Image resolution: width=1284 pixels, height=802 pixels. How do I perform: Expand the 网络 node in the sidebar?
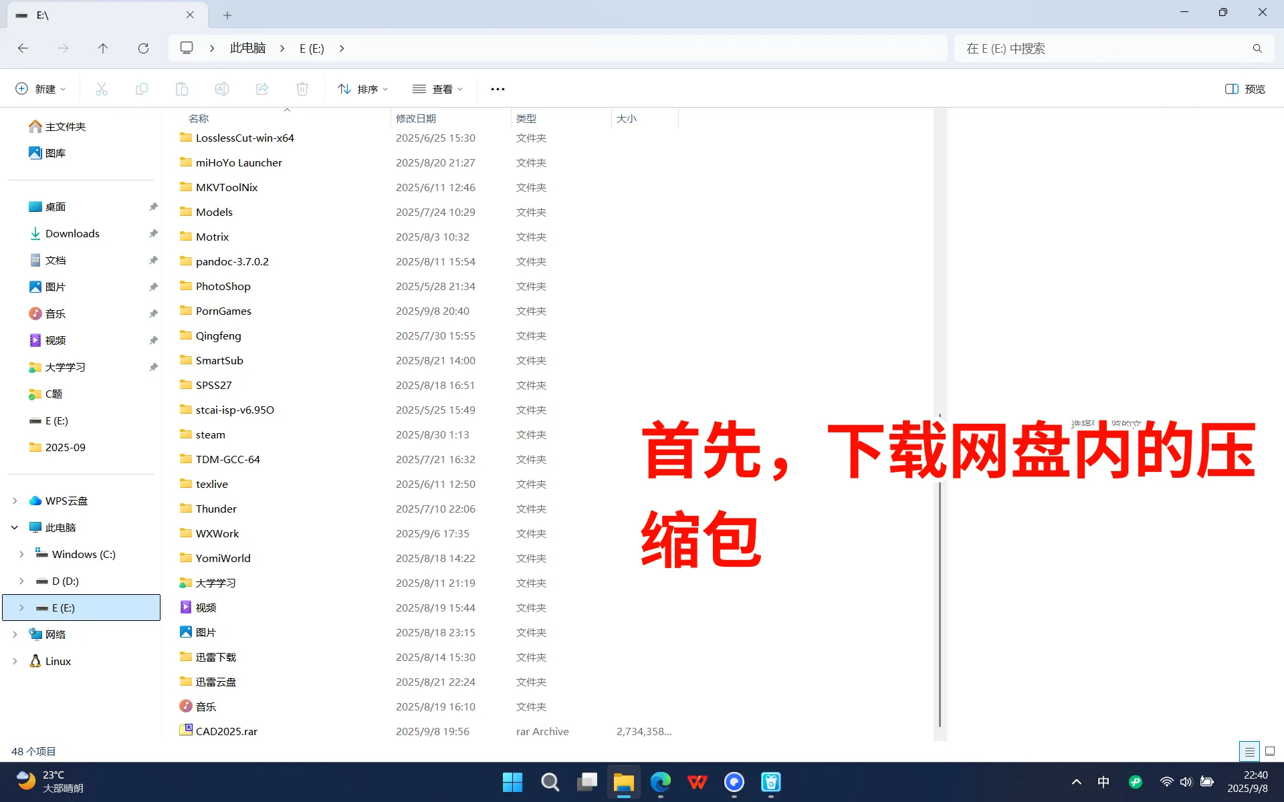pyautogui.click(x=15, y=634)
